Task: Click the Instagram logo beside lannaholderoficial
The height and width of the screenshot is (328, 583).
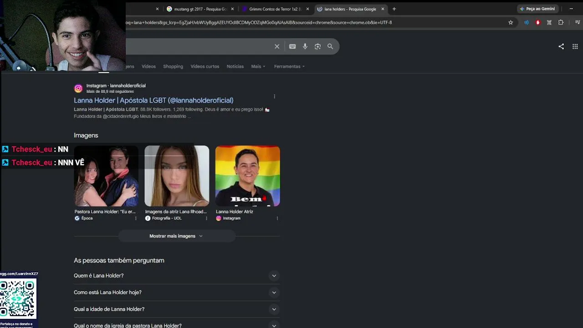Action: pyautogui.click(x=78, y=88)
